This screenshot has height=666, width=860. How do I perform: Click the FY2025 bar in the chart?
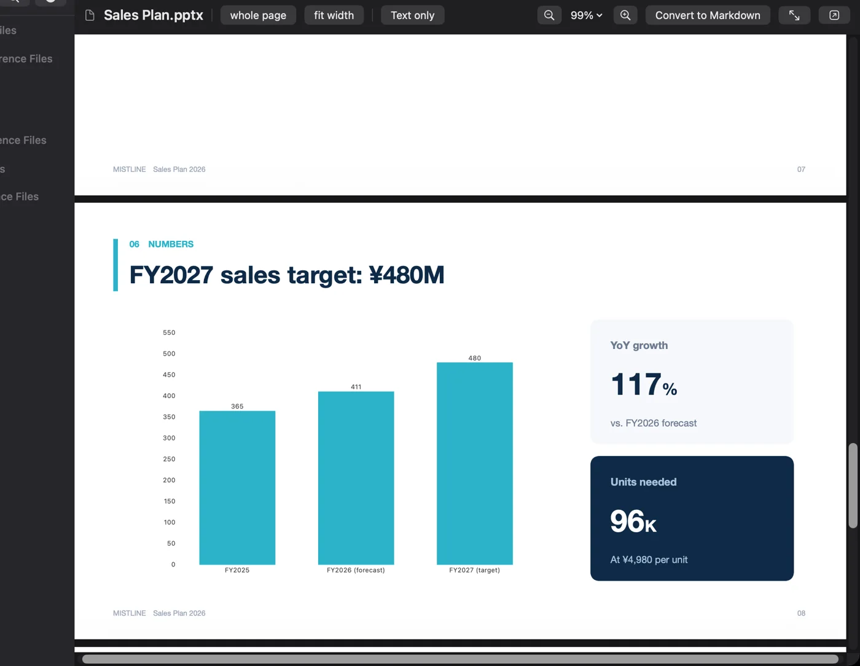point(237,487)
